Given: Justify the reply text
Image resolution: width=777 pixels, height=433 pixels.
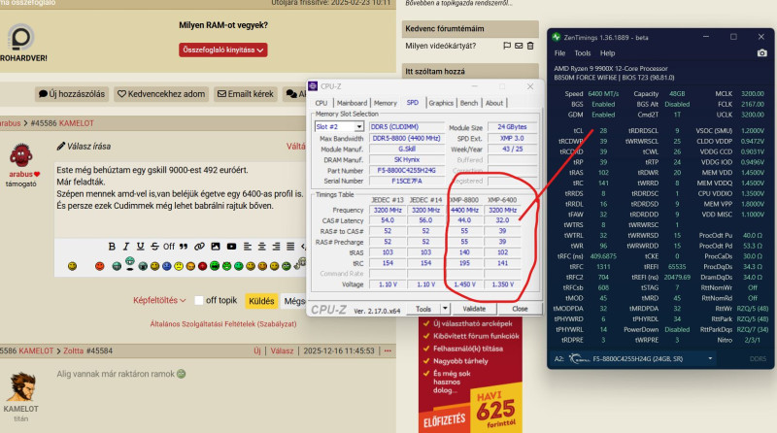Looking at the screenshot, I should tap(290, 247).
